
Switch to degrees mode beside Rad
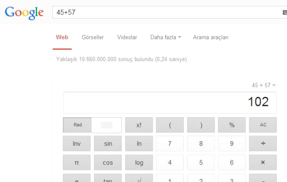pos(106,125)
